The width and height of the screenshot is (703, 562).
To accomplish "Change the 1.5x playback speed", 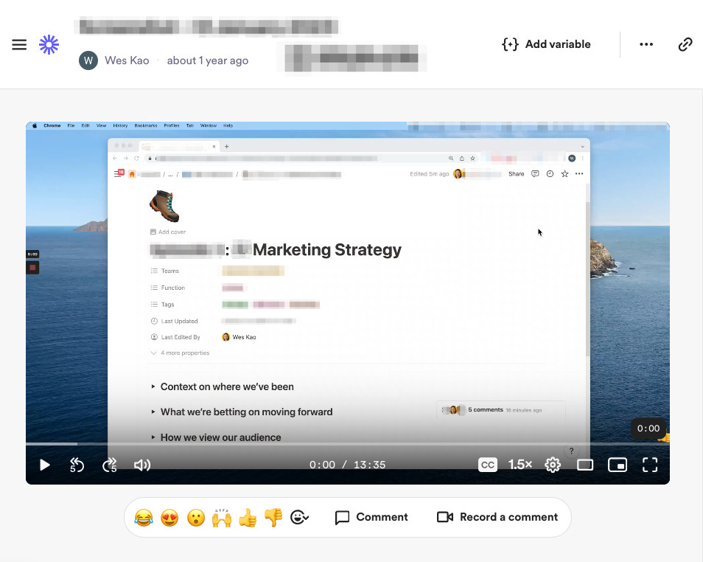I will tap(520, 465).
